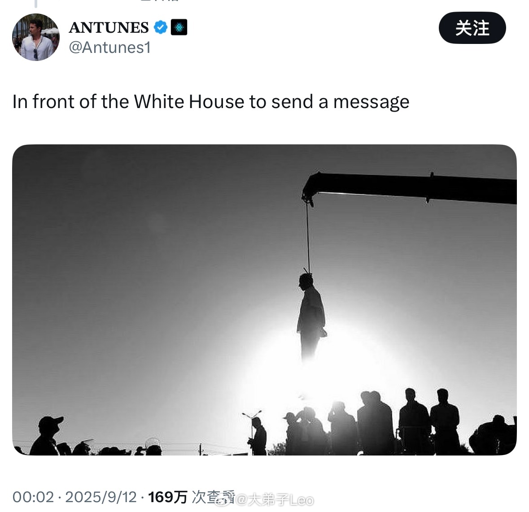Click the square affiliate badge beside the name
529x512 pixels.
click(x=179, y=27)
